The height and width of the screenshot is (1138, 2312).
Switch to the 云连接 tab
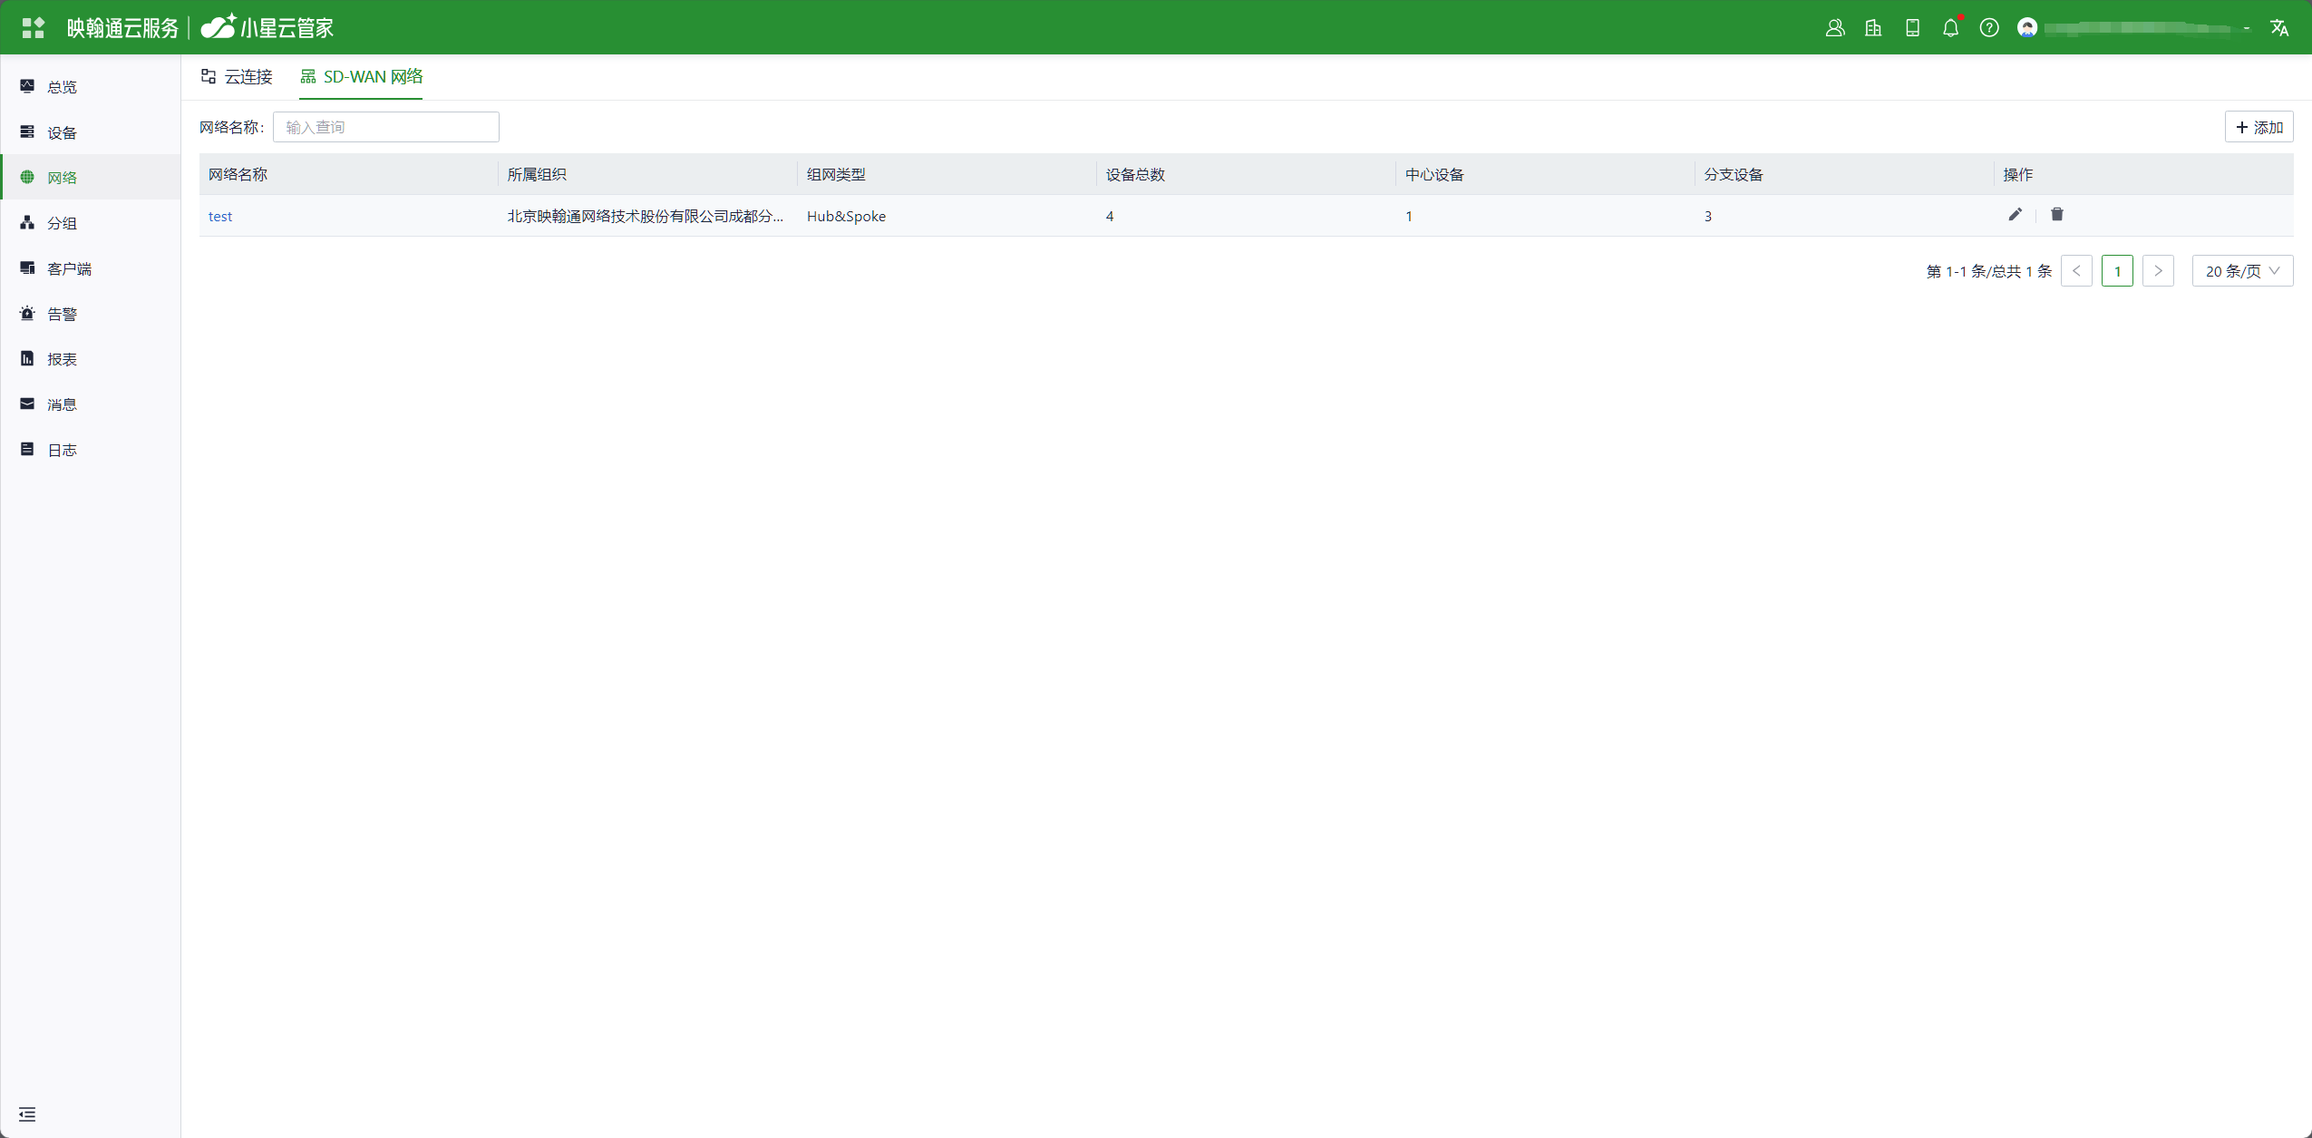pos(238,77)
